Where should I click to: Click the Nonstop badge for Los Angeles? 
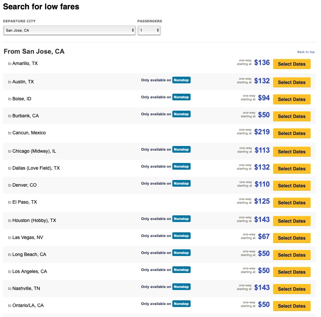click(181, 270)
